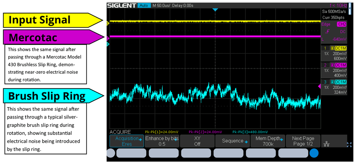Open the Acquisition Eres dropdown

click(x=127, y=141)
